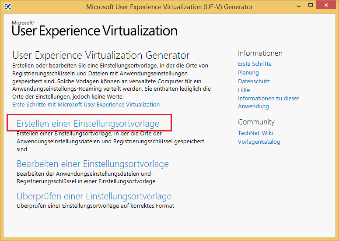Image resolution: width=339 pixels, height=241 pixels.
Task: Open the Planung link
Action: (x=248, y=73)
